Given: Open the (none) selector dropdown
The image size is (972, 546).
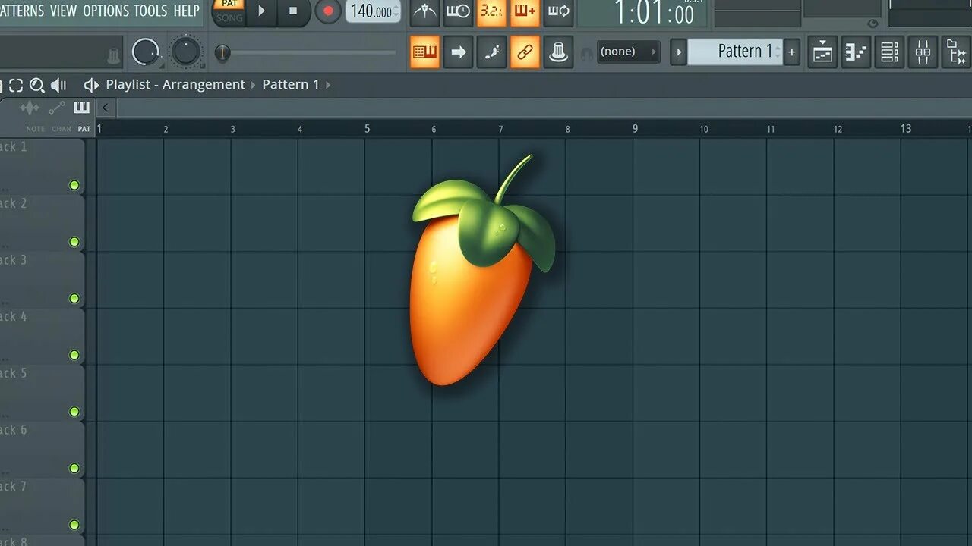Looking at the screenshot, I should (x=628, y=52).
